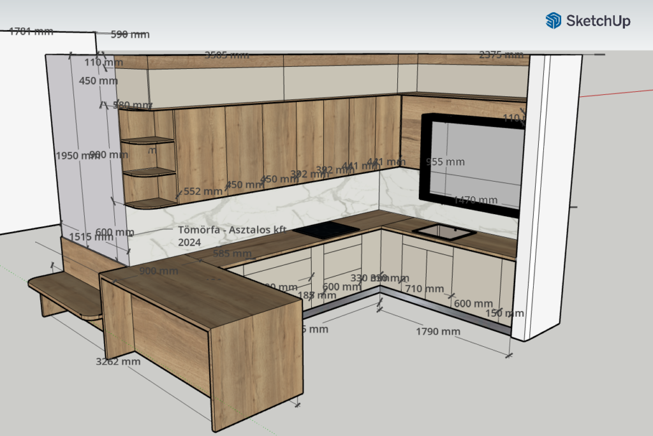Select the kitchen sink on the countertop
This screenshot has height=436, width=653.
(x=444, y=231)
